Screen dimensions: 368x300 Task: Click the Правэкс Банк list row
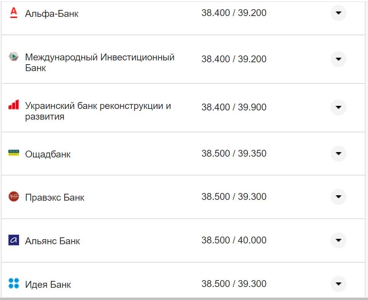pos(115,196)
